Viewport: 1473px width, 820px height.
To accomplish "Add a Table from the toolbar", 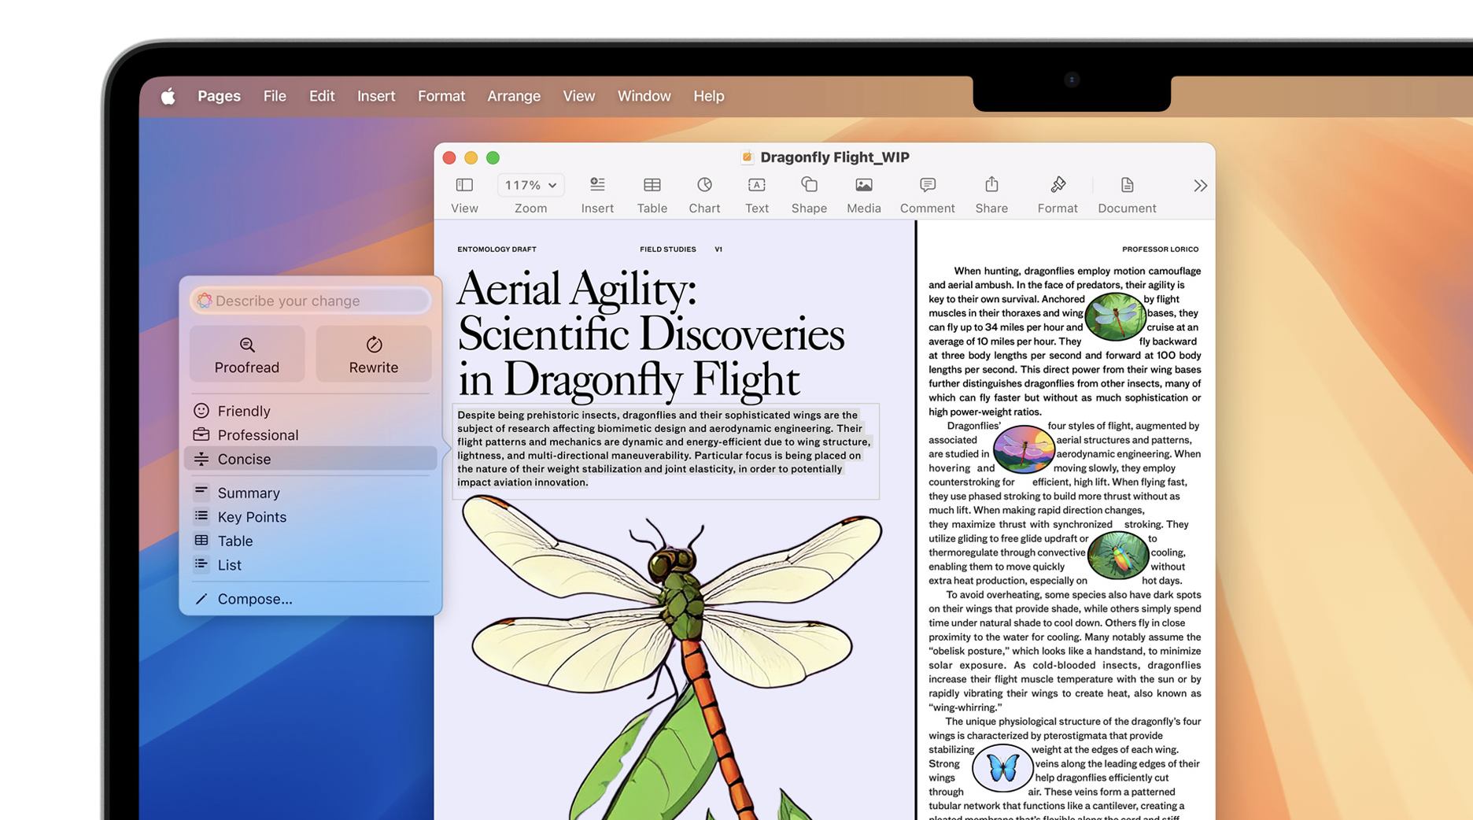I will pyautogui.click(x=652, y=186).
